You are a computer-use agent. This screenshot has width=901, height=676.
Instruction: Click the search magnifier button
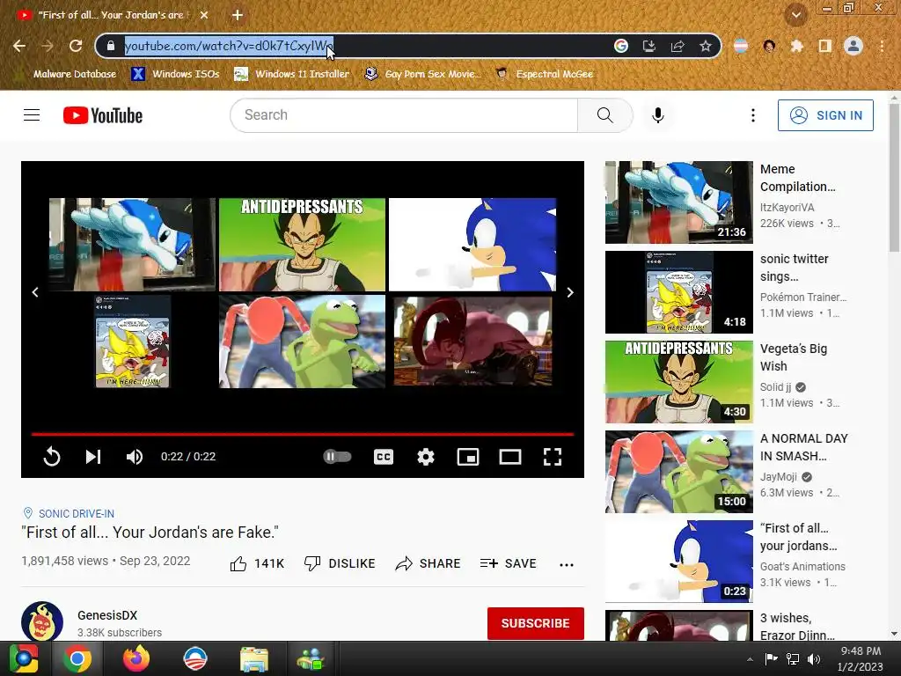coord(604,115)
